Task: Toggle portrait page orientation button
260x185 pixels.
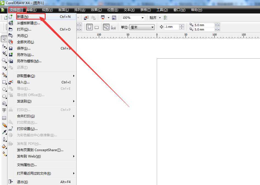Action: click(x=90, y=27)
